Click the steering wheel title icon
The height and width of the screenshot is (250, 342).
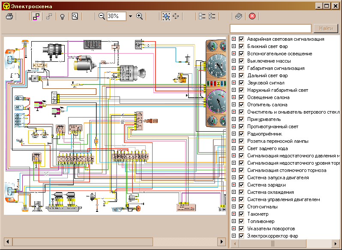pos(6,6)
